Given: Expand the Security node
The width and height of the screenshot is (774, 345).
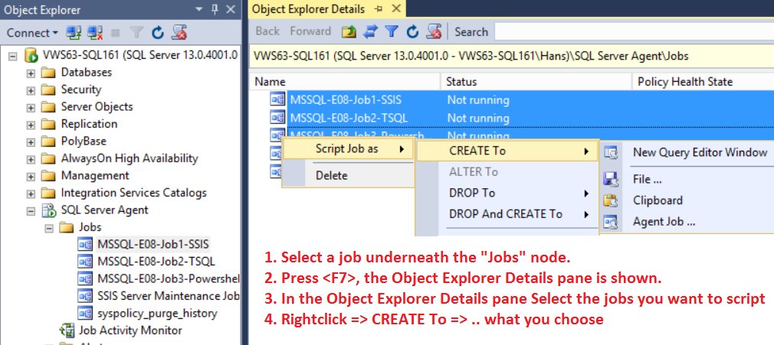Looking at the screenshot, I should pos(31,90).
